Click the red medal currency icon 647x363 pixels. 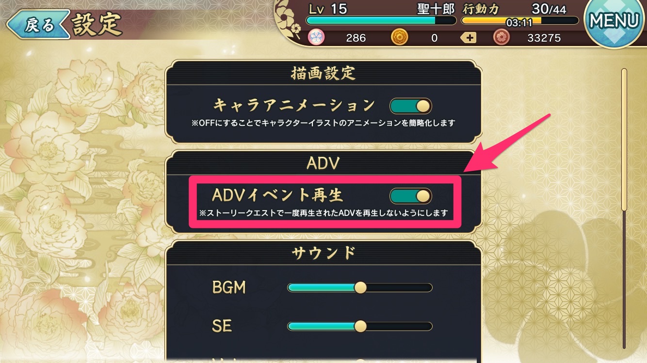point(501,37)
